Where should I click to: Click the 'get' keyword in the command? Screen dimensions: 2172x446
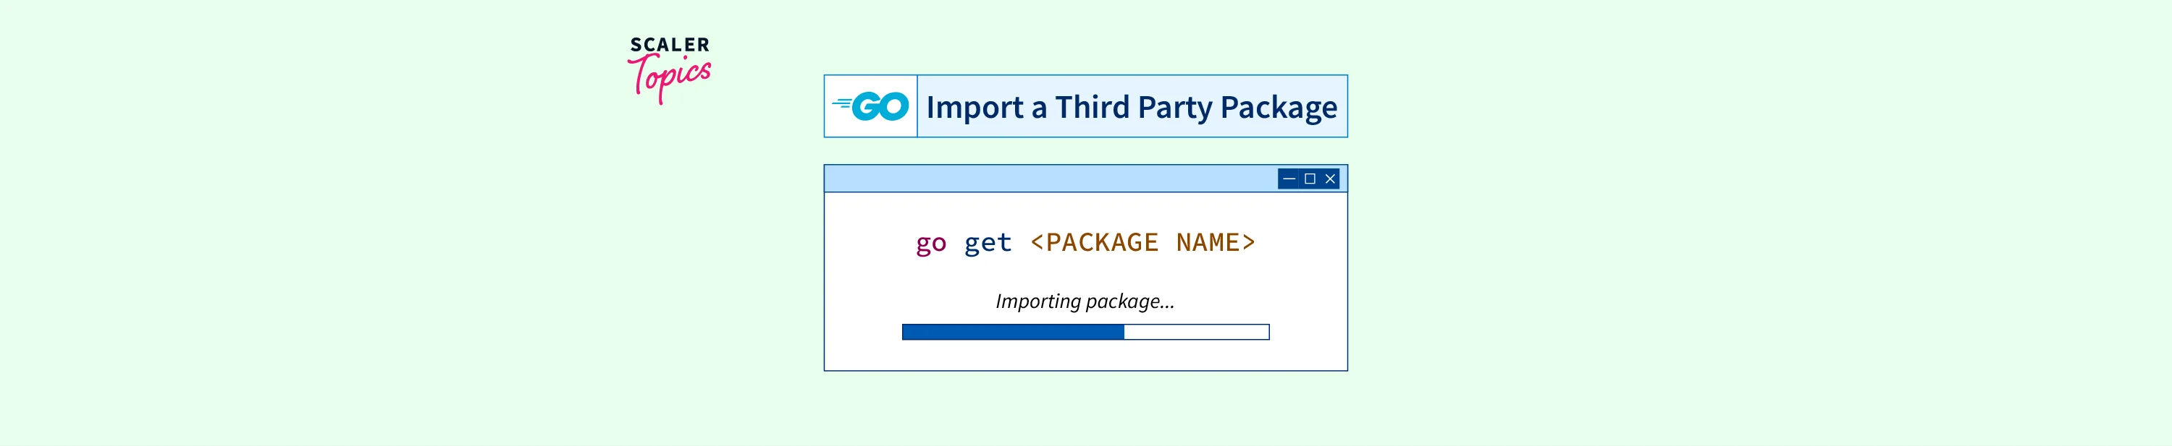click(988, 243)
